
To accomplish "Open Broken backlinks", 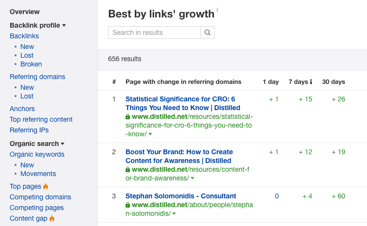I will point(31,64).
